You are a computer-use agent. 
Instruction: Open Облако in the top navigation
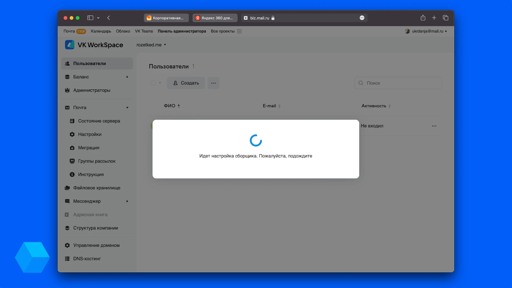pyautogui.click(x=123, y=31)
